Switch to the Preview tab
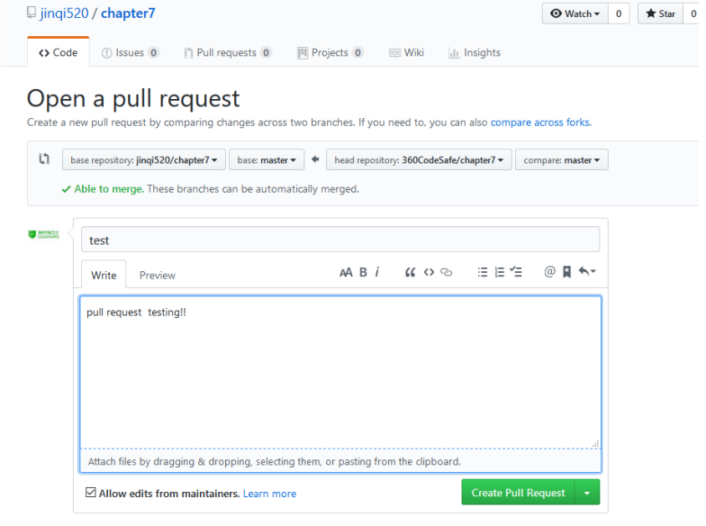Viewport: 706px width, 526px height. [x=157, y=276]
